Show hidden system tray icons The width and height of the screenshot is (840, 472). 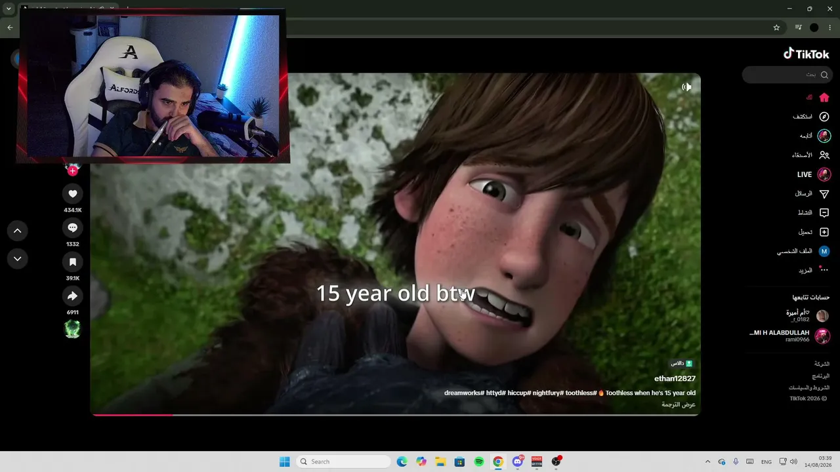pyautogui.click(x=707, y=462)
